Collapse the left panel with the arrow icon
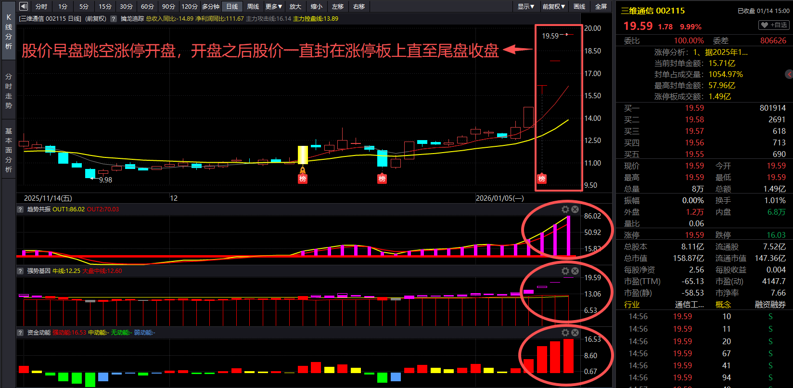This screenshot has width=793, height=388. tap(24, 6)
